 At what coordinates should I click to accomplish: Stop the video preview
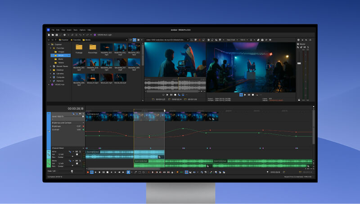[x=253, y=95]
